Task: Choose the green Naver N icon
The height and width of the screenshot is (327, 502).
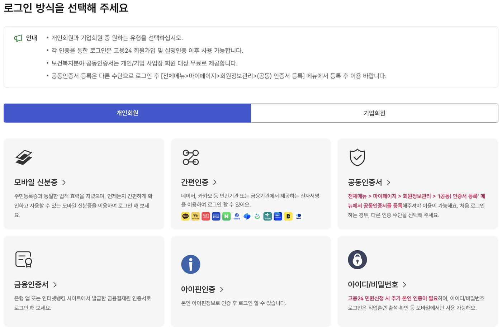Action: 226,216
